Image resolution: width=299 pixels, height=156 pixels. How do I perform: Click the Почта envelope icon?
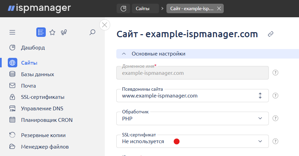[13, 86]
